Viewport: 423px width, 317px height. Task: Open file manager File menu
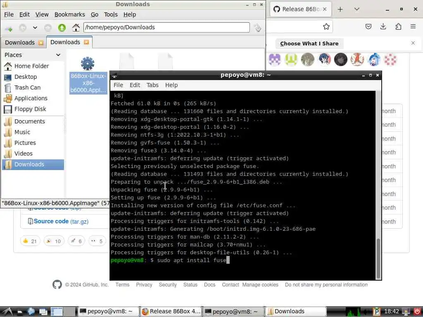[x=9, y=14]
